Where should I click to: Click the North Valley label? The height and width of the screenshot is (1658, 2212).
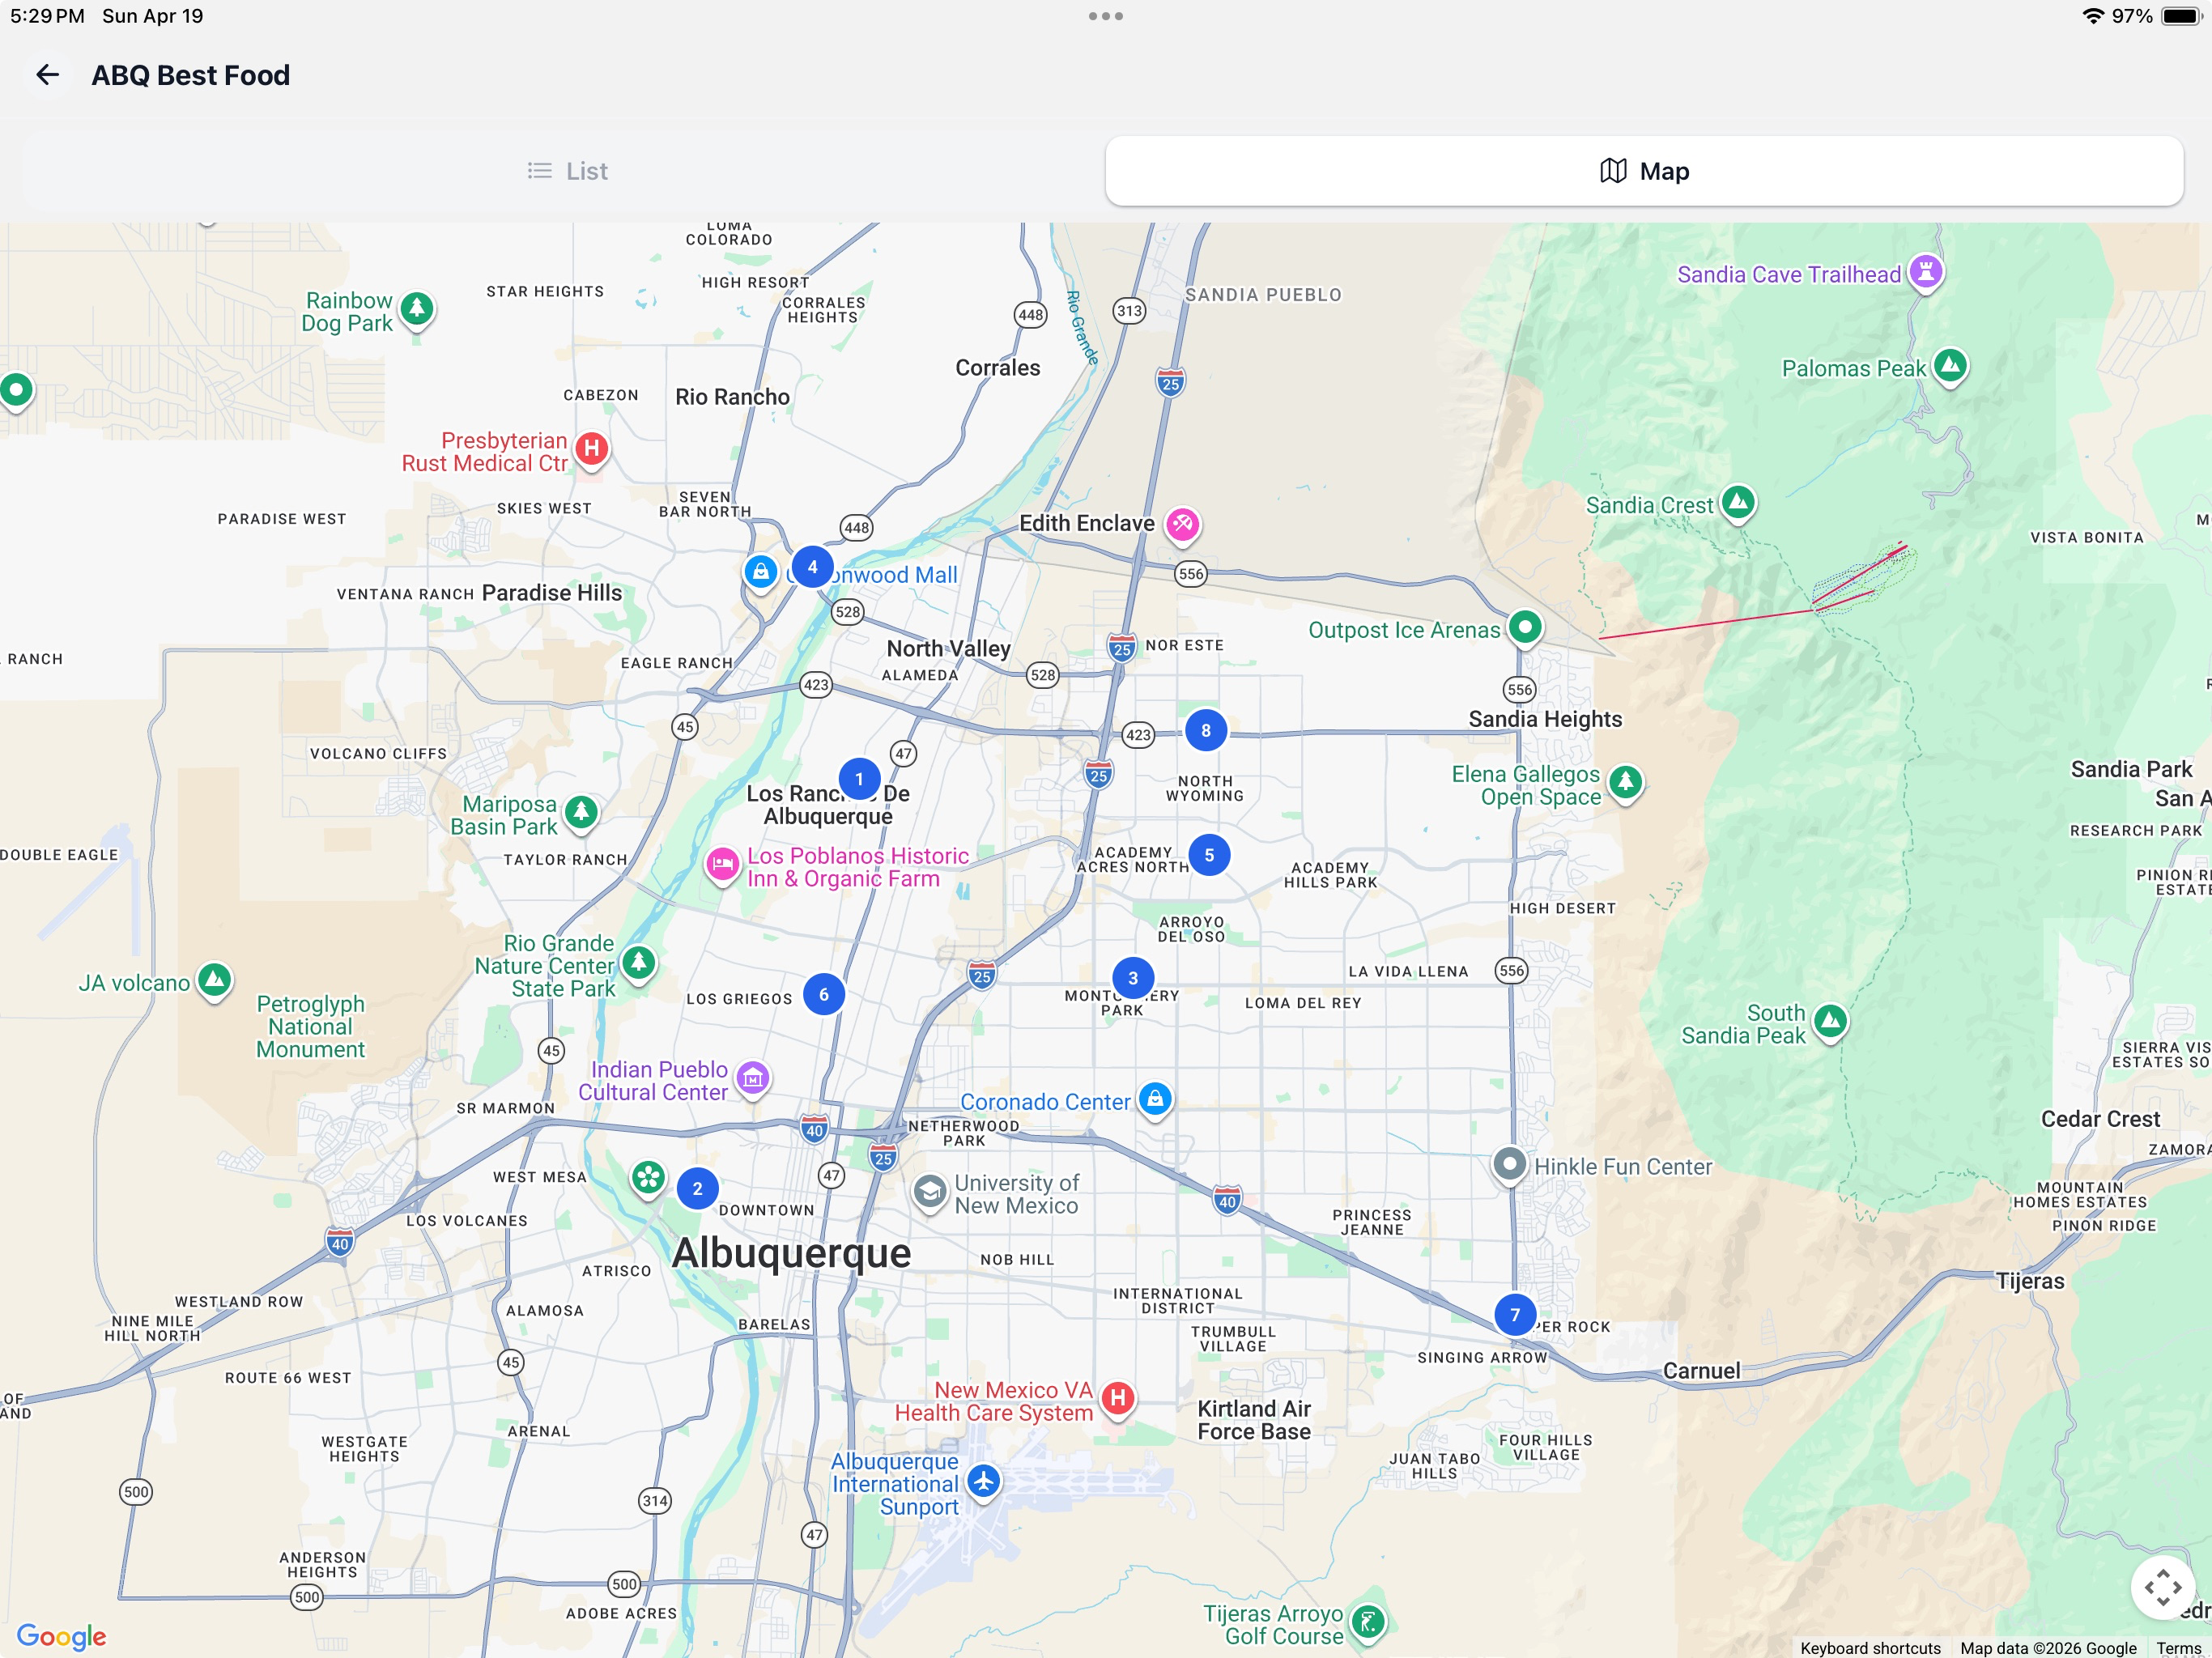coord(948,649)
